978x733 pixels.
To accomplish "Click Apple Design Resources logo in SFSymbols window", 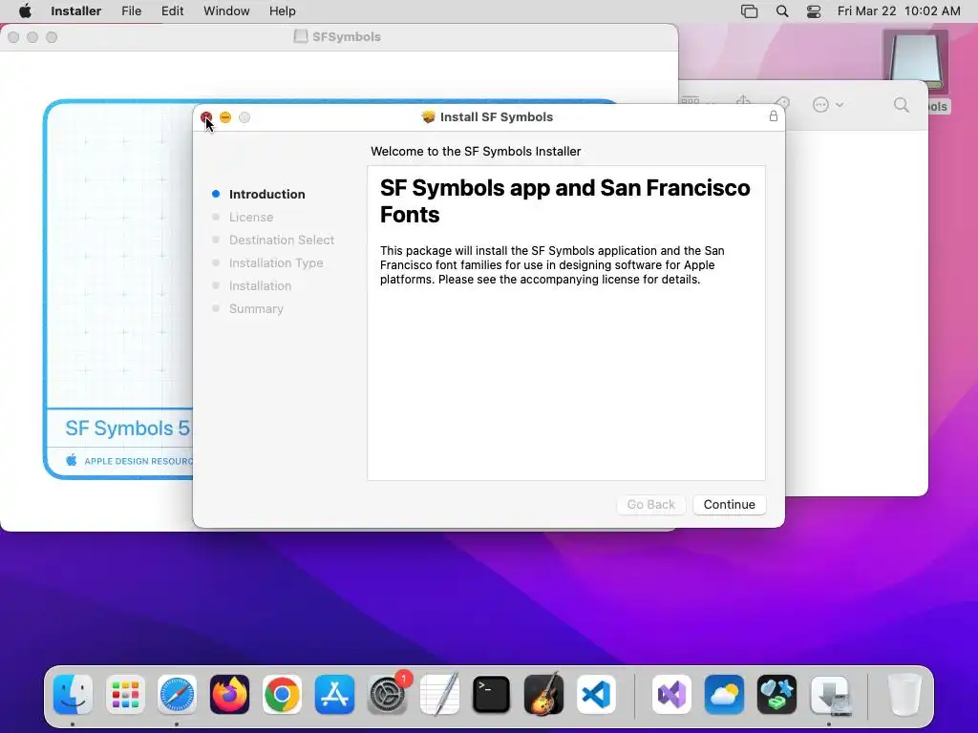I will point(72,460).
